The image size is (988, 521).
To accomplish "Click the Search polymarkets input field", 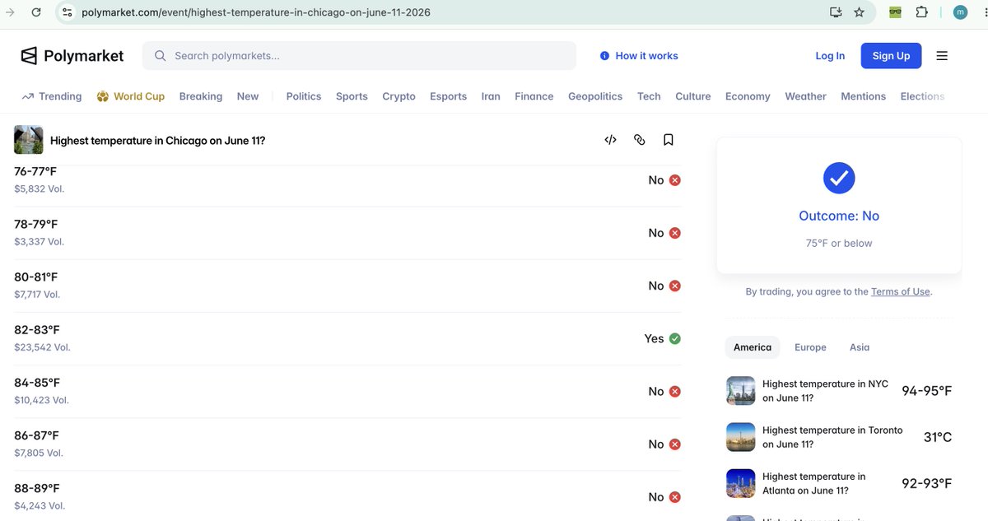I will pos(359,56).
